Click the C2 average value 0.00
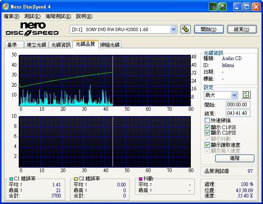This screenshot has height=204, width=263. point(122,185)
